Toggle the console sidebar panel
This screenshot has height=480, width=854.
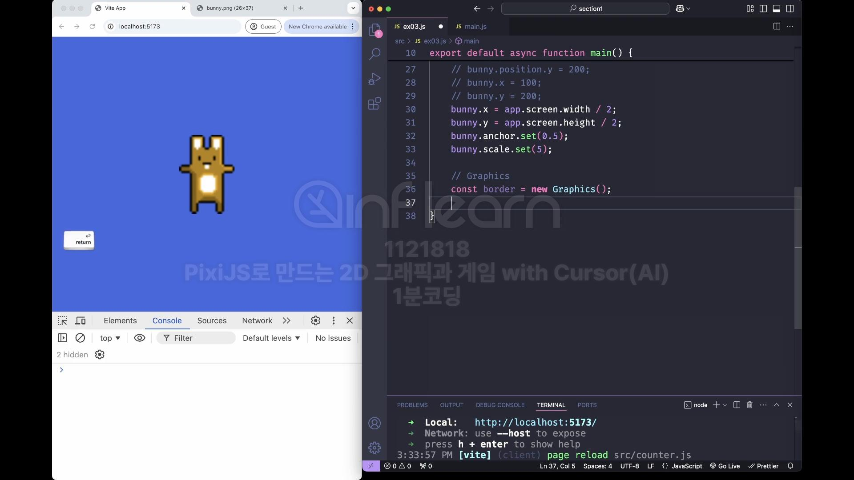coord(62,338)
